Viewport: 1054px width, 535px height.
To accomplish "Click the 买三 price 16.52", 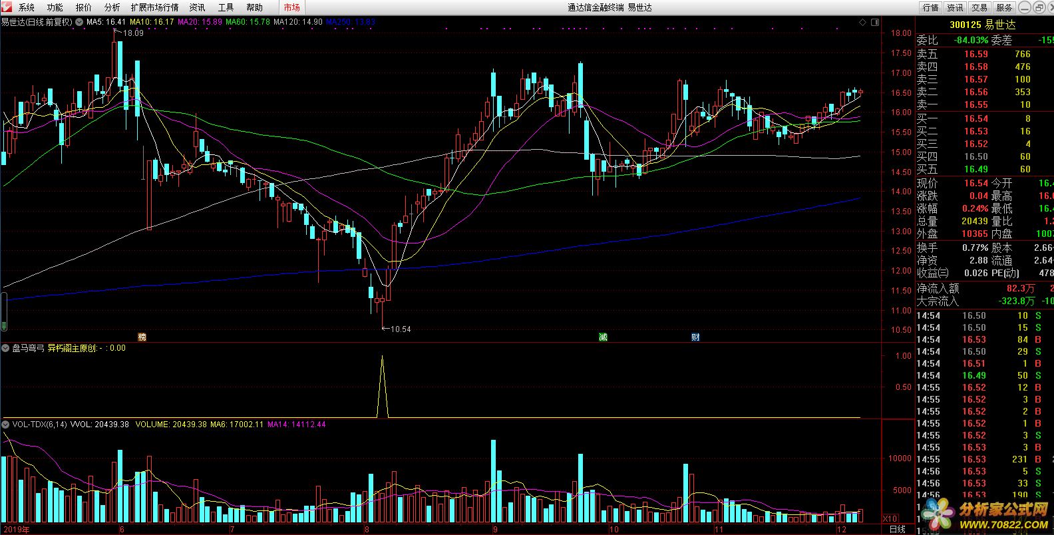I will [975, 144].
